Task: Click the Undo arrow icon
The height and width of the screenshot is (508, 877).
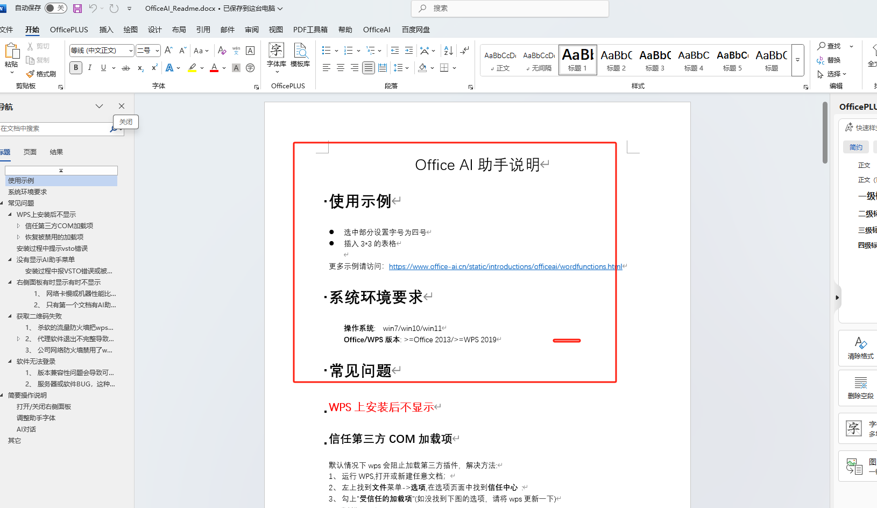Action: 93,8
